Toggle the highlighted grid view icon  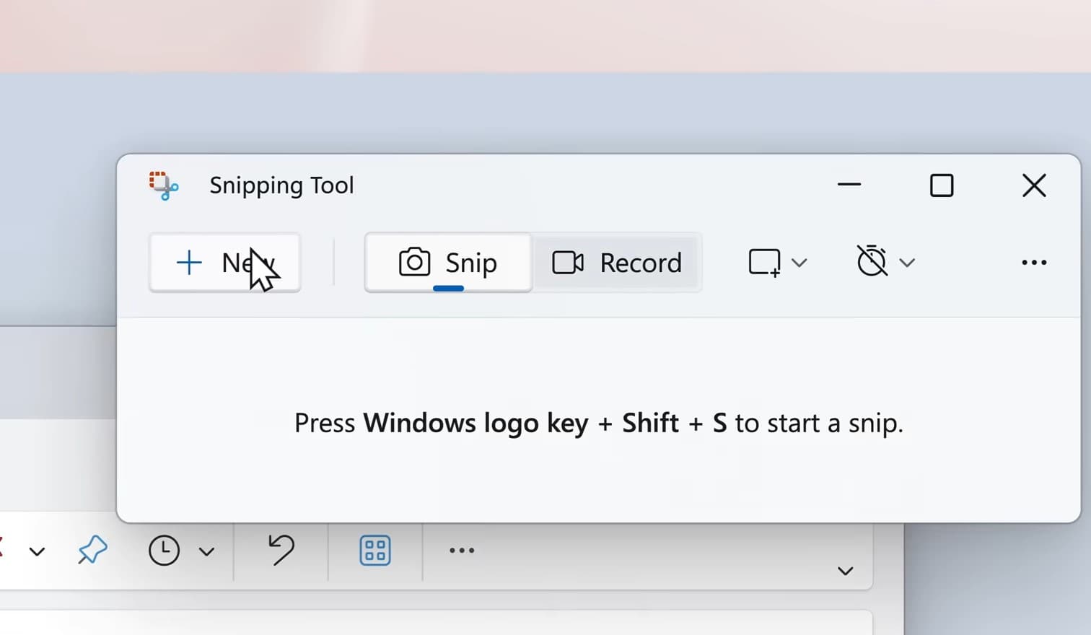click(x=375, y=551)
